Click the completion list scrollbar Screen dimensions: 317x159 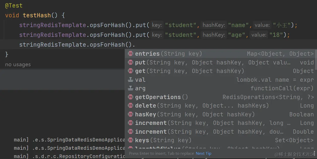click(316, 60)
